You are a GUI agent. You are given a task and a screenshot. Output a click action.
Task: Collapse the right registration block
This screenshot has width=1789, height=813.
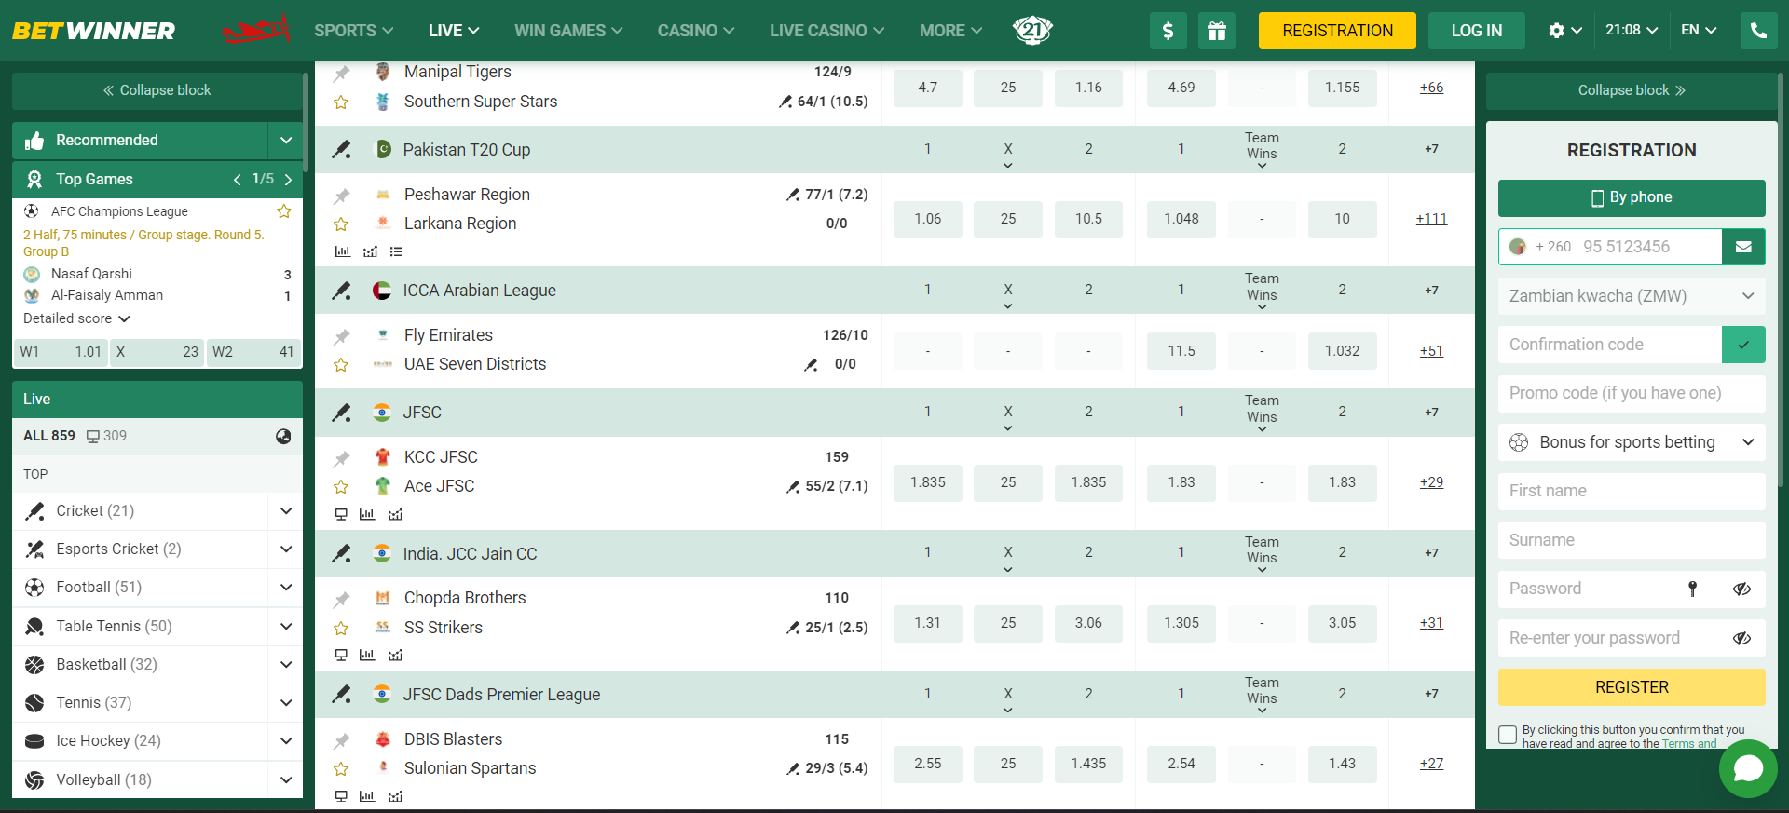tap(1632, 90)
